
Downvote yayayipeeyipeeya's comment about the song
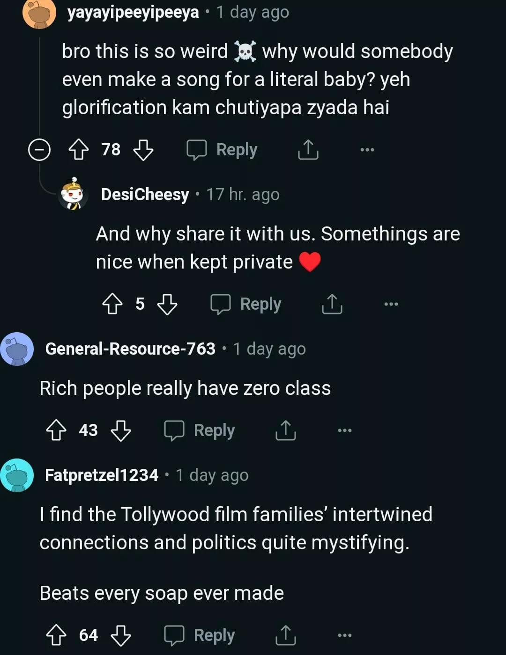pos(143,150)
